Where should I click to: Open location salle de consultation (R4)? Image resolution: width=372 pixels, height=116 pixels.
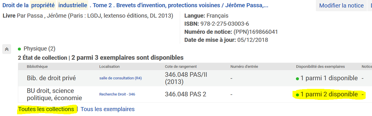point(120,78)
